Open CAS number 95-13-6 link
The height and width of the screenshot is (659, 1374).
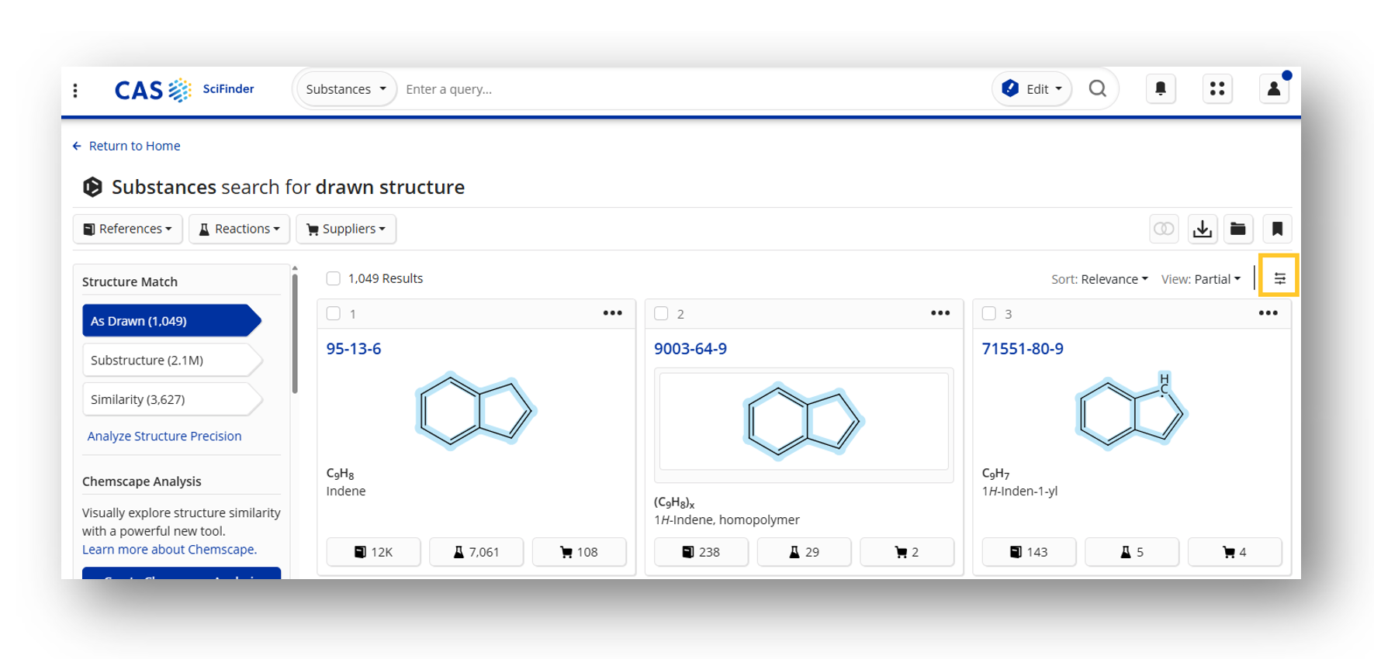[x=354, y=349]
